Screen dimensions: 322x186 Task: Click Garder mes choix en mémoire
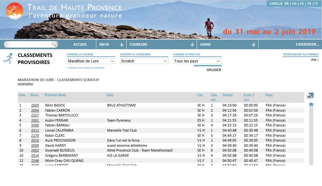(x=86, y=68)
